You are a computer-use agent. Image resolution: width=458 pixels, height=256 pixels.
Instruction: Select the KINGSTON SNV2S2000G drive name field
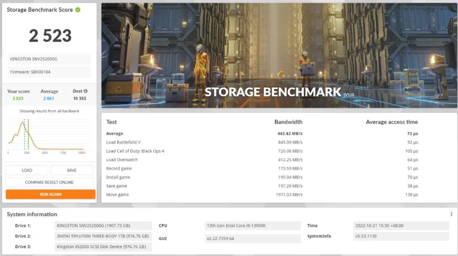49,58
